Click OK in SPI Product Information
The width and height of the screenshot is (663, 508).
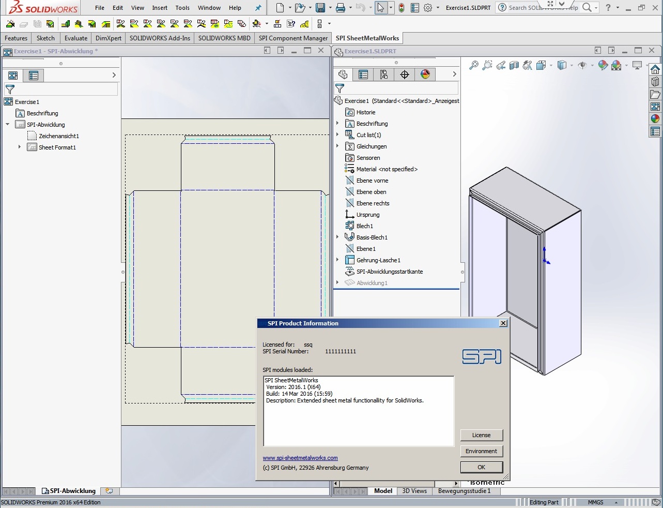[x=481, y=467]
